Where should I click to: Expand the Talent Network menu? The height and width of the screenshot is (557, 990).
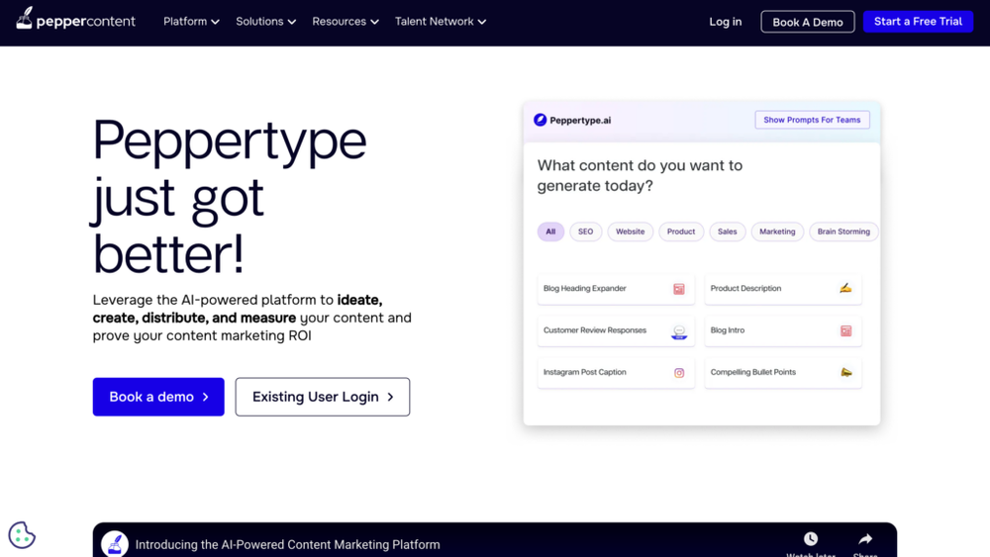pos(441,22)
